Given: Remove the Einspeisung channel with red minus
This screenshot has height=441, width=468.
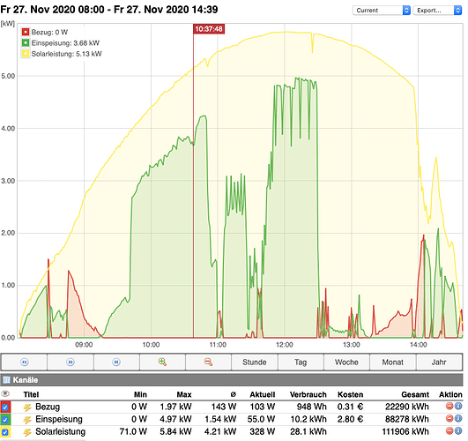Looking at the screenshot, I should (449, 419).
